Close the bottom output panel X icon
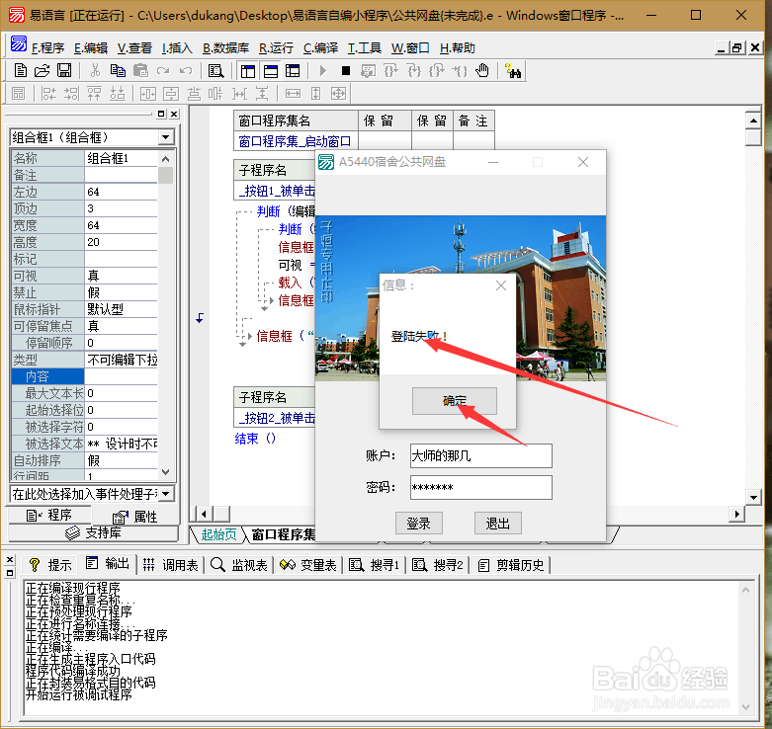This screenshot has height=729, width=772. (x=9, y=559)
